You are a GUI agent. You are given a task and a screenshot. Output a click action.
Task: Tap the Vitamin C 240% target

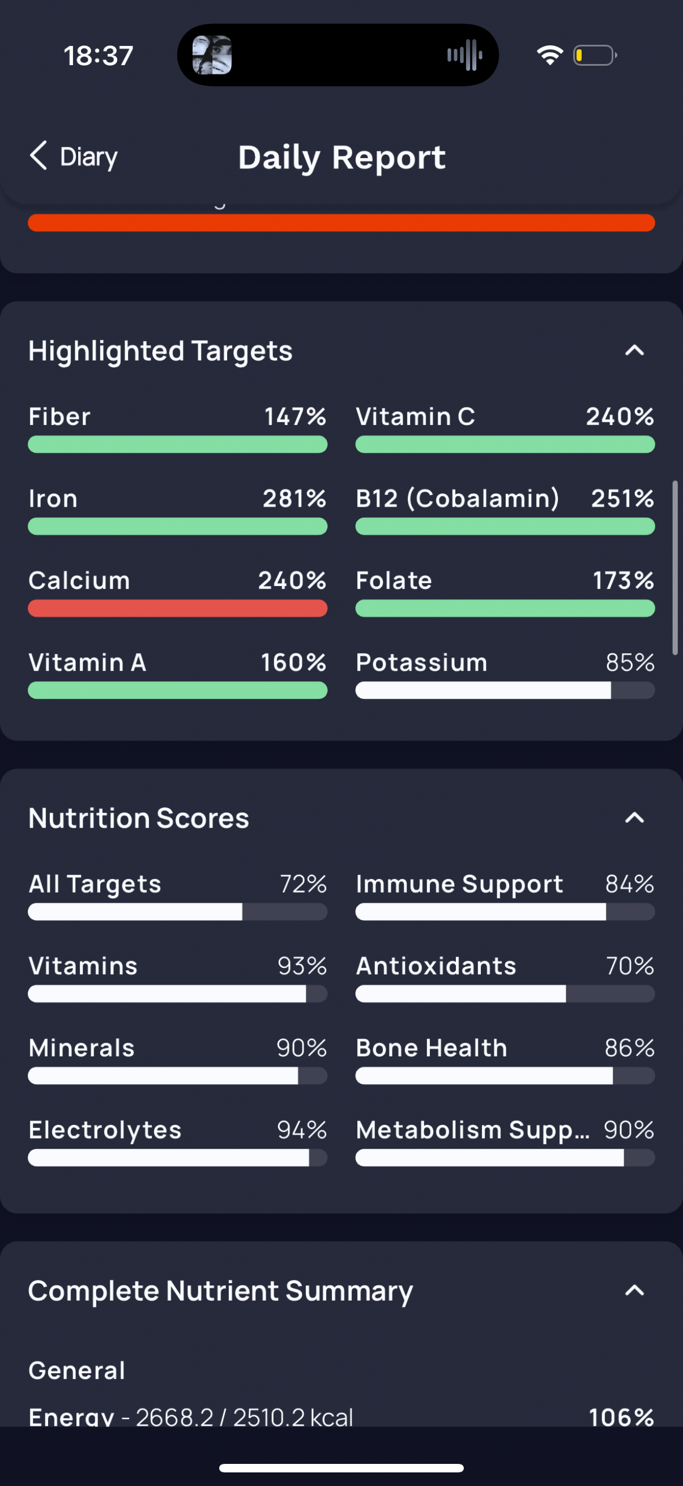[x=505, y=428]
